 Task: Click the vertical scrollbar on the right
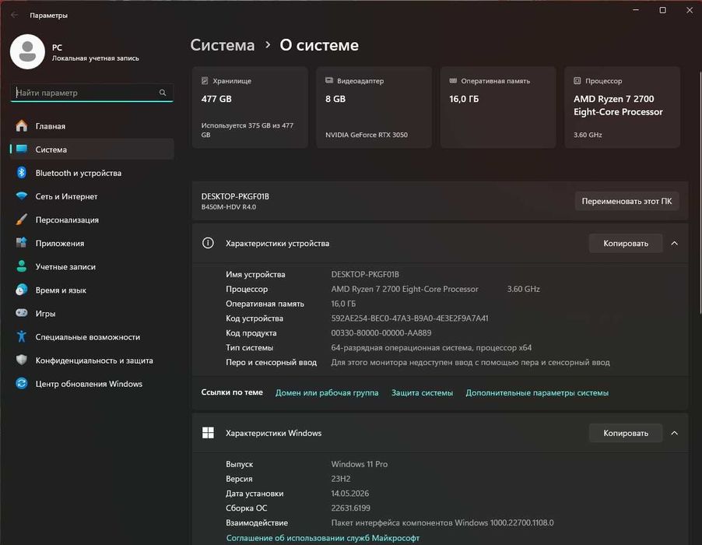pyautogui.click(x=700, y=192)
